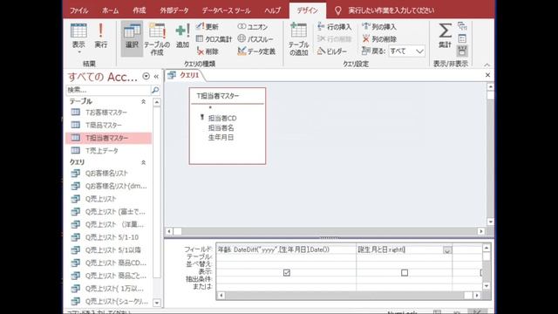
Task: Switch to the 作成 tab
Action: [x=139, y=10]
